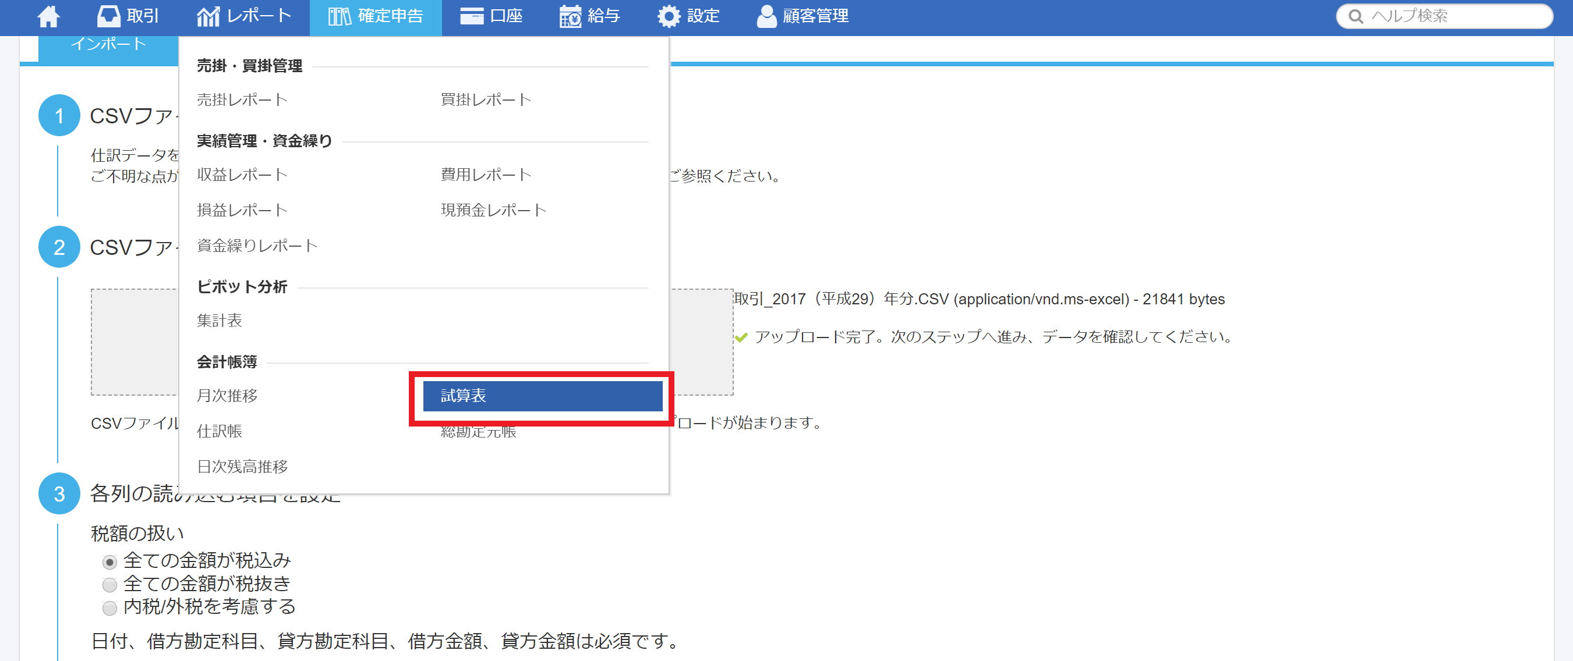
Task: Click the 現預金レポート link
Action: point(493,210)
